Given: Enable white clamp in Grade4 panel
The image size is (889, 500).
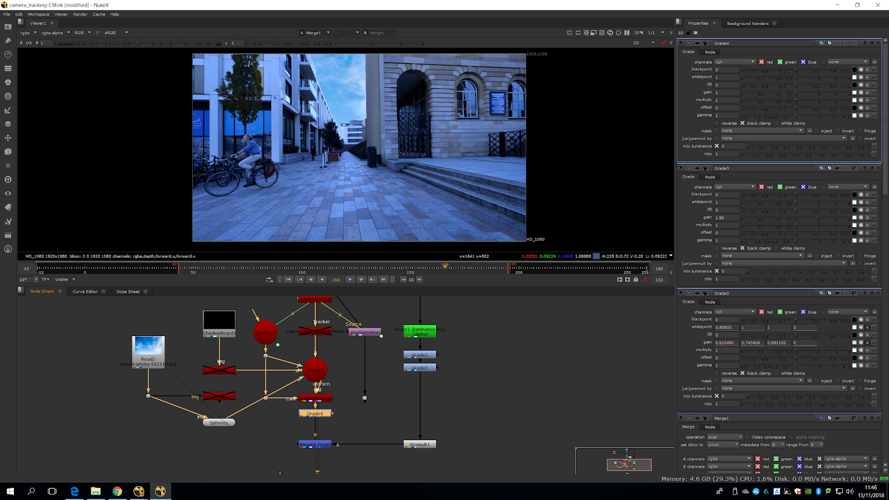Looking at the screenshot, I should tap(777, 123).
